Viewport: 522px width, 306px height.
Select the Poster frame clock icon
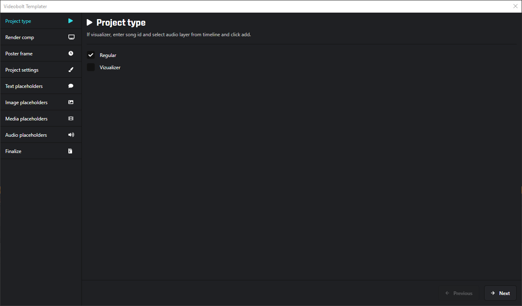pyautogui.click(x=71, y=53)
